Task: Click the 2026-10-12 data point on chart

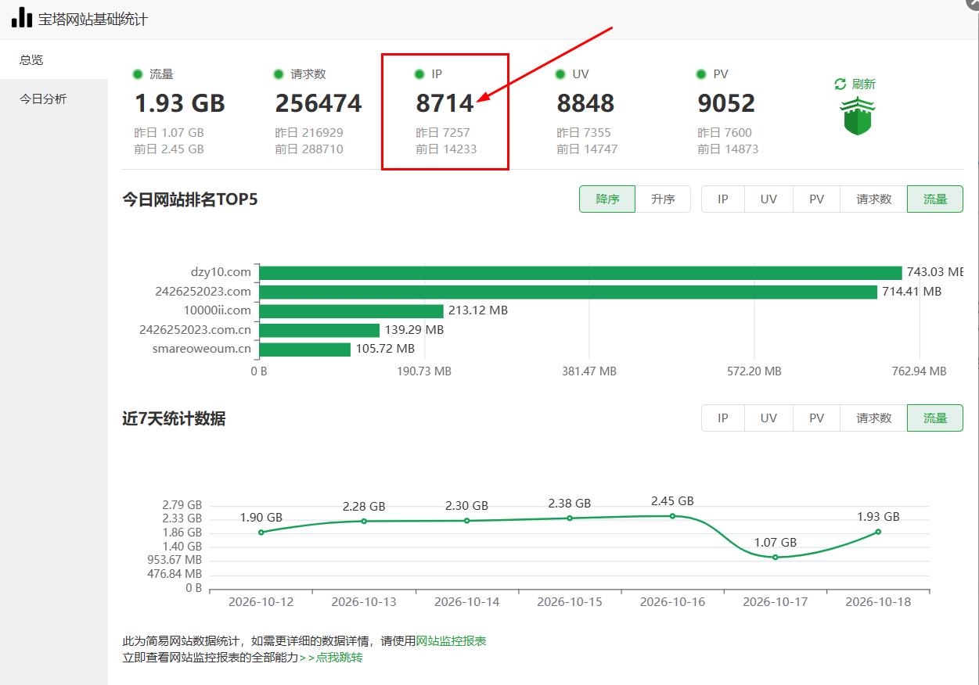Action: 261,533
